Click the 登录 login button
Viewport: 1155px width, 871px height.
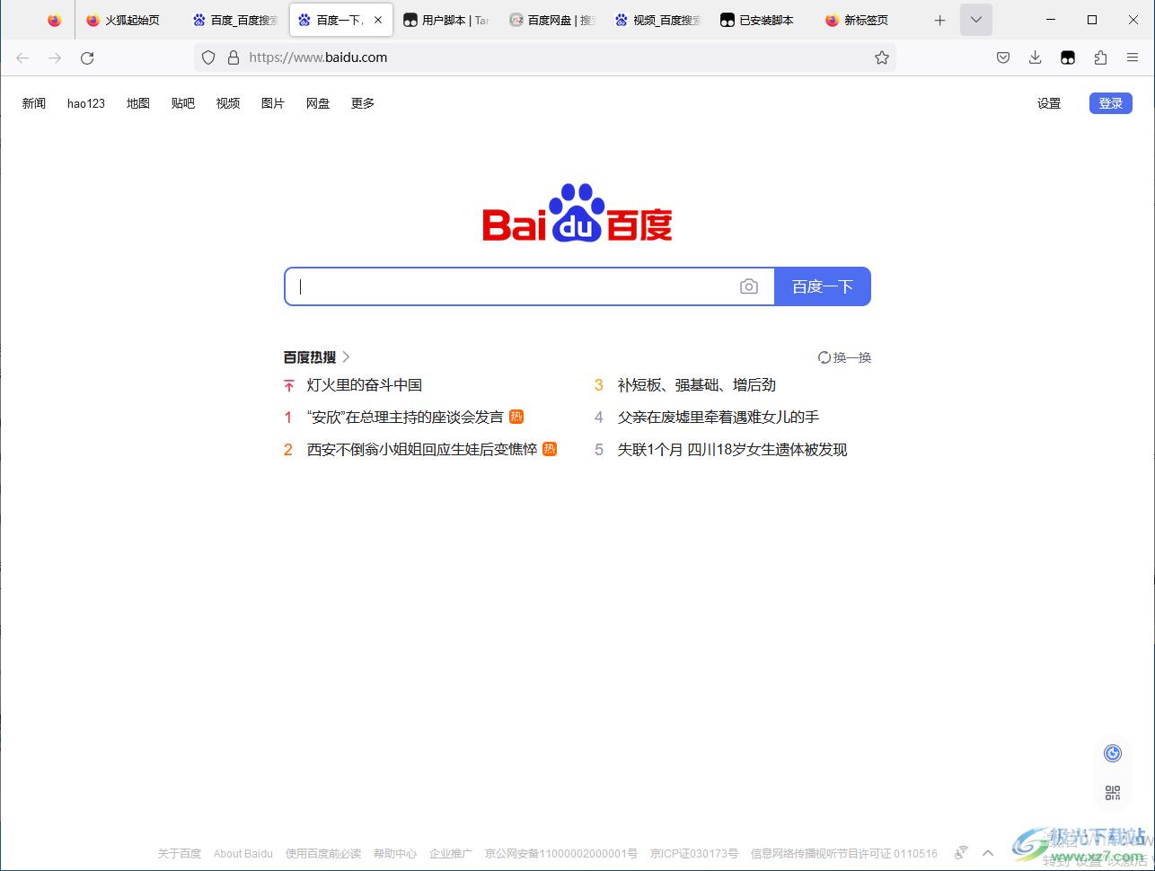pos(1111,103)
